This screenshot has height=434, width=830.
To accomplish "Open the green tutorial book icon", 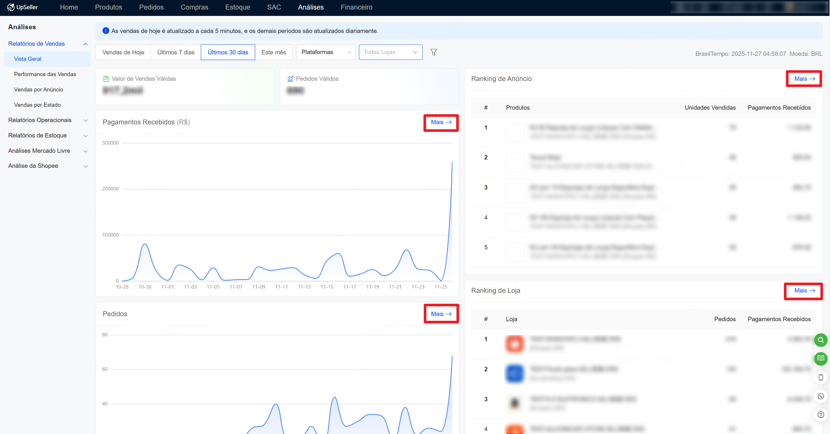I will [820, 358].
